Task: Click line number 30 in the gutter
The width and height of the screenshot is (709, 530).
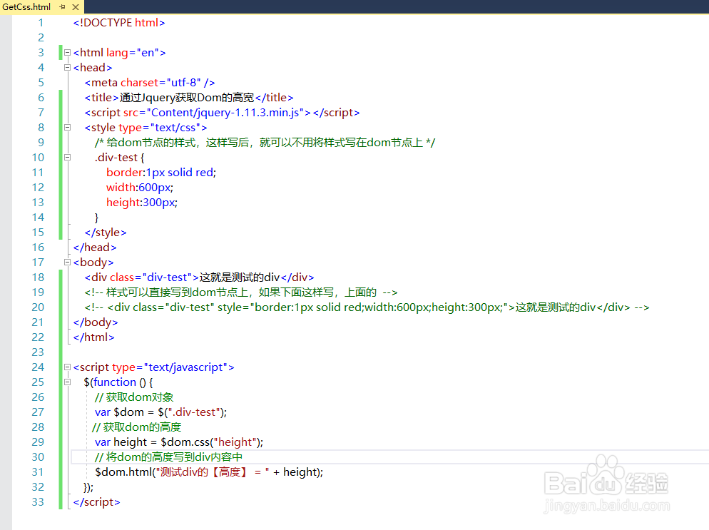Action: (38, 457)
